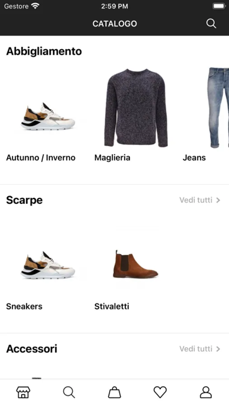
Task: Open the search tab in bottom bar
Action: point(69,392)
